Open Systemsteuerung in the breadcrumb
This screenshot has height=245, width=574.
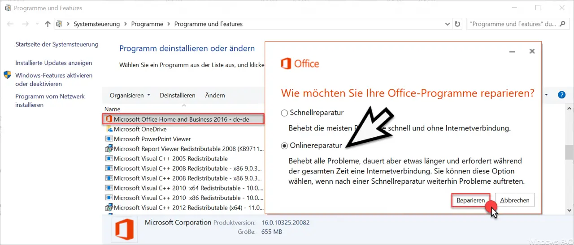pos(97,24)
